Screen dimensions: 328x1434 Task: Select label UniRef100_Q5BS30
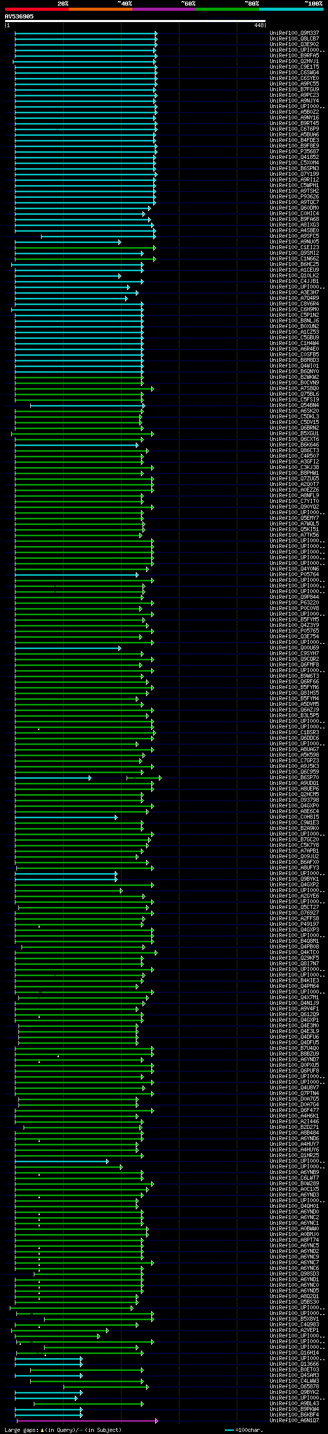pyautogui.click(x=295, y=1303)
